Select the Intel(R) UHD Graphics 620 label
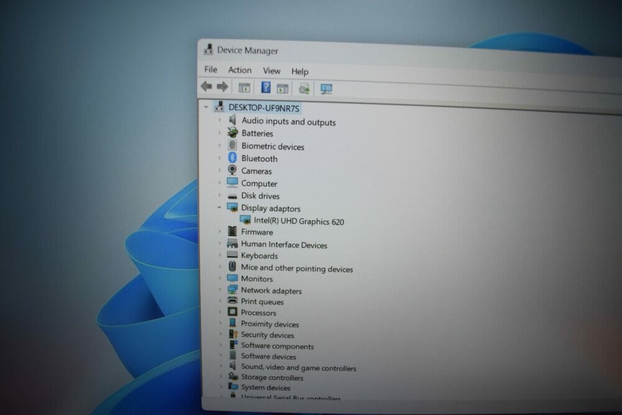 [x=299, y=221]
